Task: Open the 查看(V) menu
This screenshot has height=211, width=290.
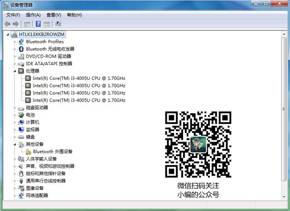Action: click(x=53, y=15)
